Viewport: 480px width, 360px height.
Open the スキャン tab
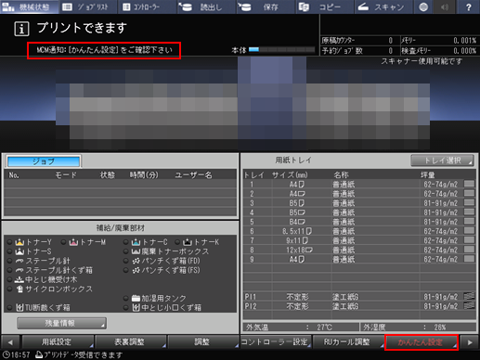[383, 6]
